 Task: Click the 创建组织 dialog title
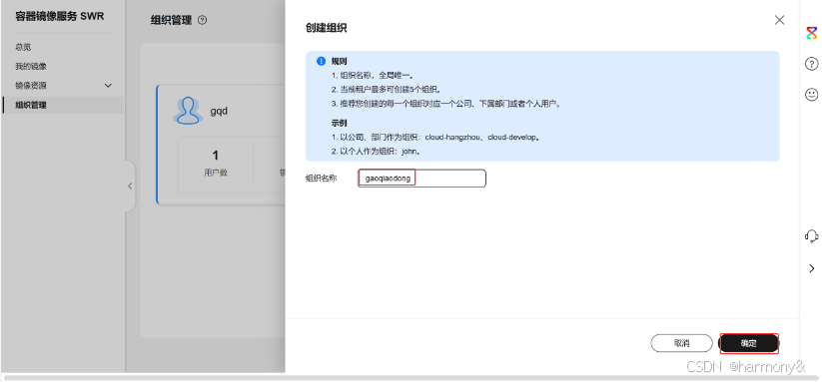(x=326, y=28)
